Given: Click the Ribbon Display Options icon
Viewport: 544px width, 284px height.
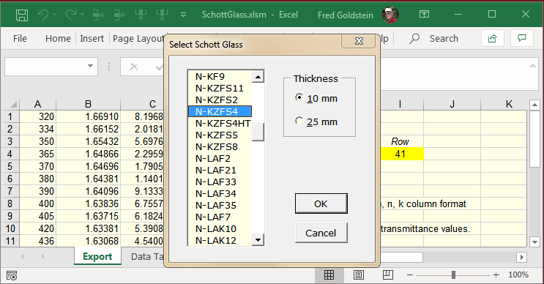Looking at the screenshot, I should coord(424,14).
